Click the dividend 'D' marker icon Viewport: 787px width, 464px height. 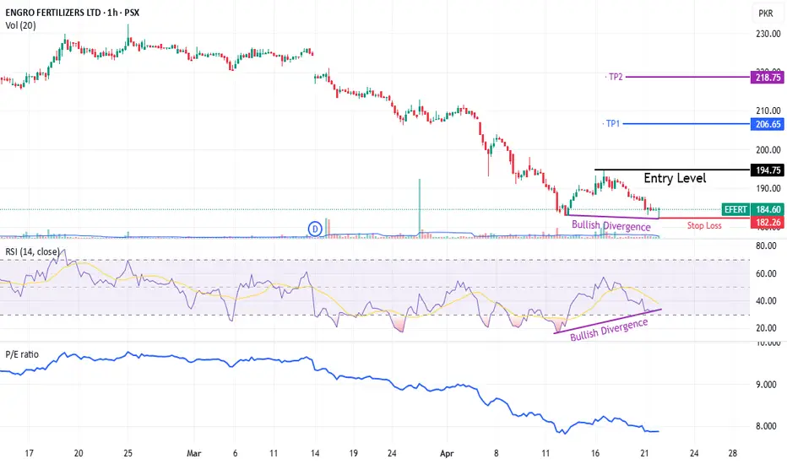tap(315, 229)
